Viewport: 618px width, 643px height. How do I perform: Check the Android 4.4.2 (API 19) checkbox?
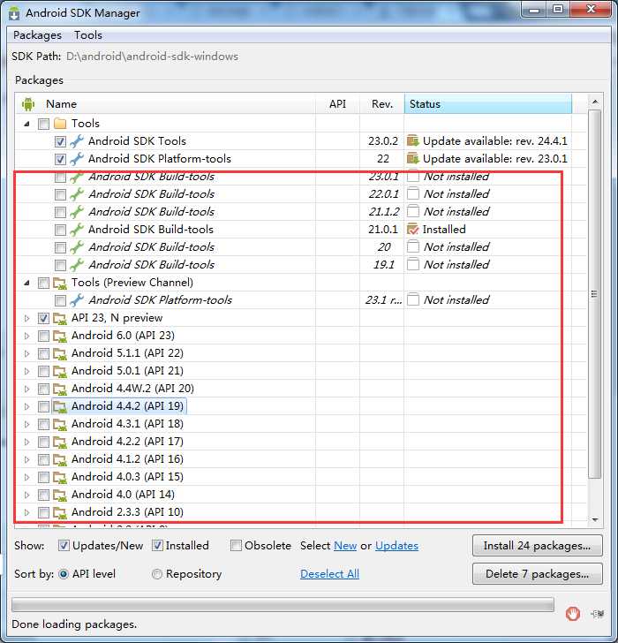[43, 406]
